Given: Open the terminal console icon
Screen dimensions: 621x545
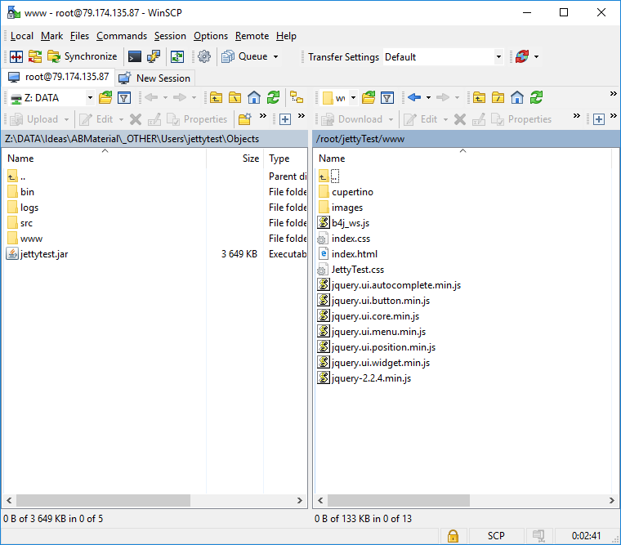Looking at the screenshot, I should tap(134, 56).
